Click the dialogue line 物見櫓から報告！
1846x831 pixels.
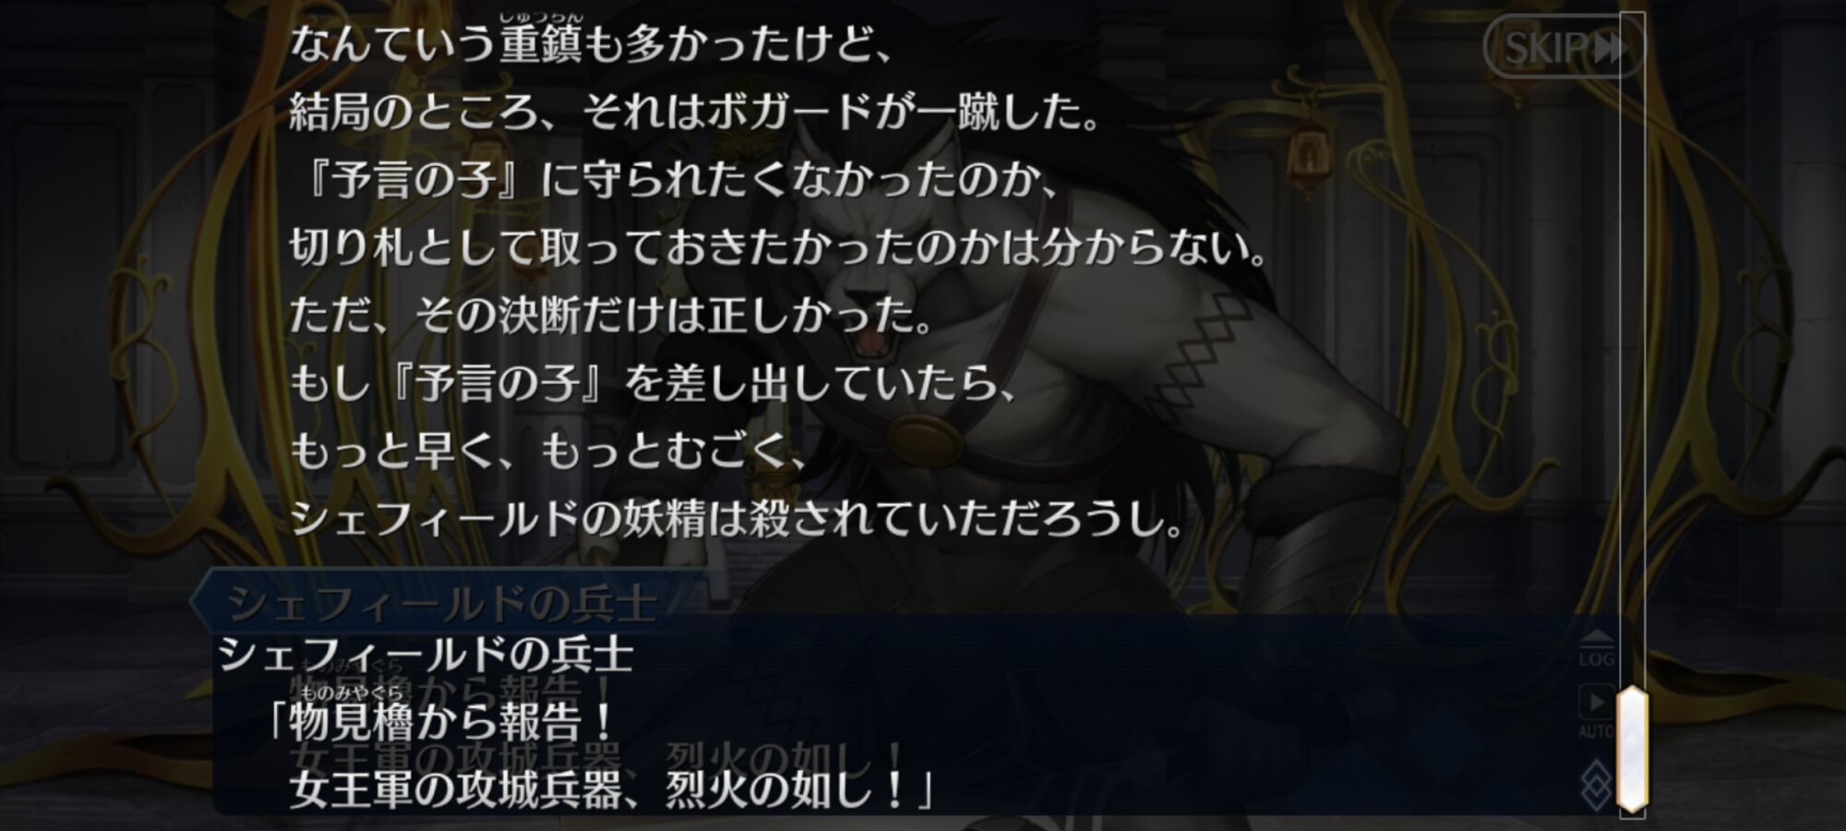click(x=440, y=721)
